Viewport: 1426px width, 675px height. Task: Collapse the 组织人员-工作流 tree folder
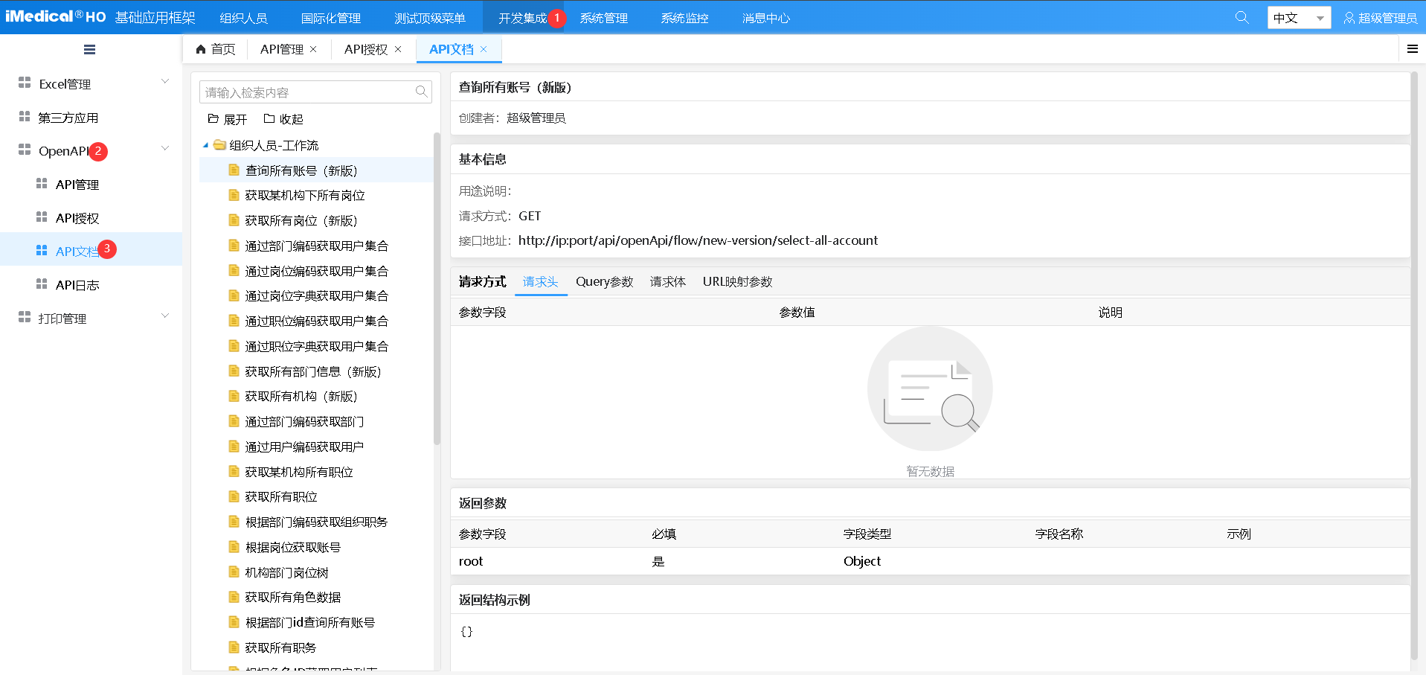pos(206,145)
